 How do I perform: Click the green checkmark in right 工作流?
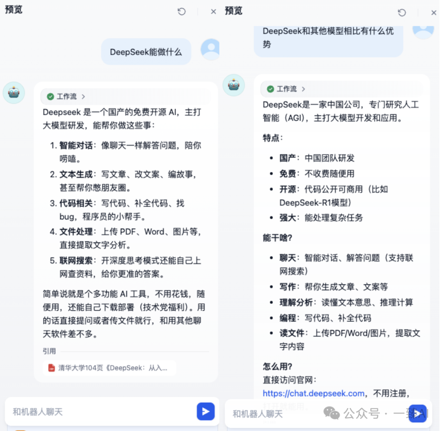(x=270, y=89)
